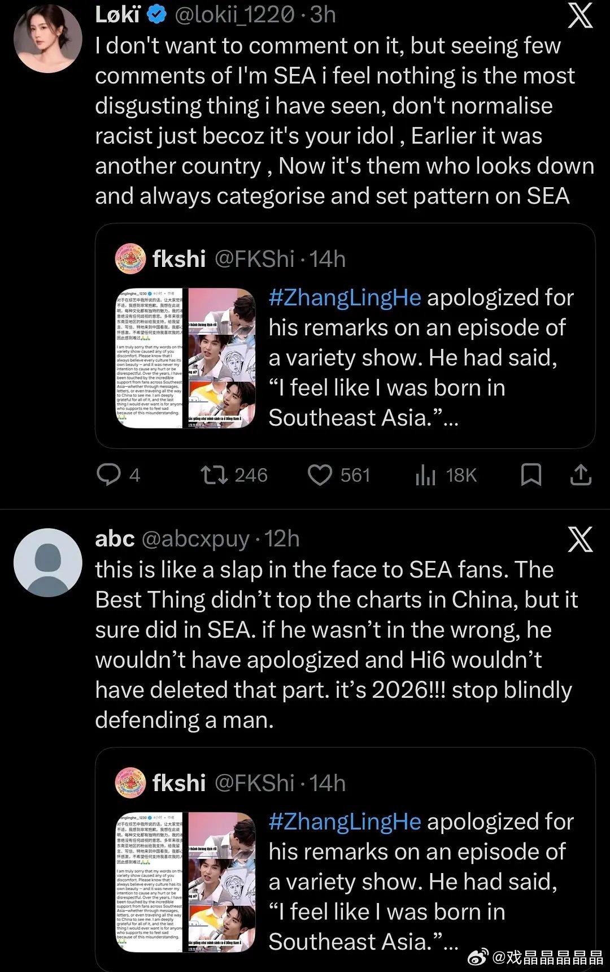
Task: Click the X logo on Løkï's tweet
Action: (x=580, y=15)
